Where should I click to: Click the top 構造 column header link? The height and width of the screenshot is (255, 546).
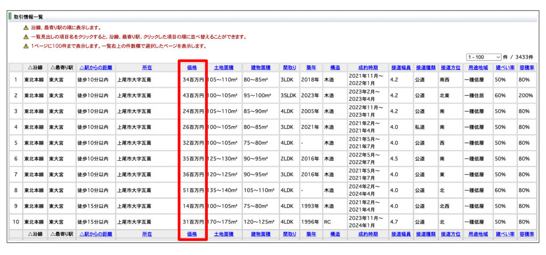[x=335, y=68]
